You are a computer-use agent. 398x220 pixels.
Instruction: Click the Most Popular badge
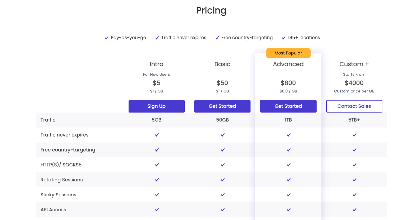click(288, 53)
